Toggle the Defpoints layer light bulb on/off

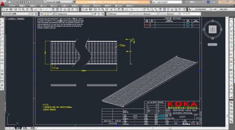pyautogui.click(x=45, y=14)
